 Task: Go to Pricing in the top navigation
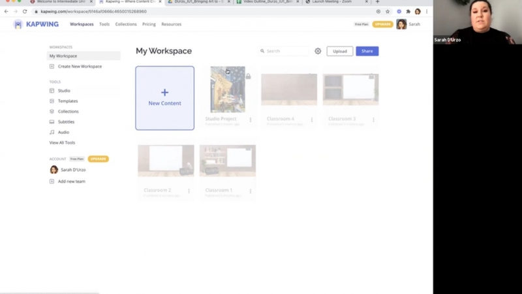(x=149, y=24)
